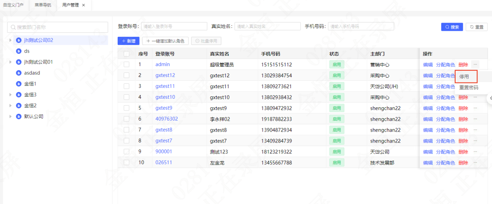Check the 40976302 row checkbox

pyautogui.click(x=127, y=119)
